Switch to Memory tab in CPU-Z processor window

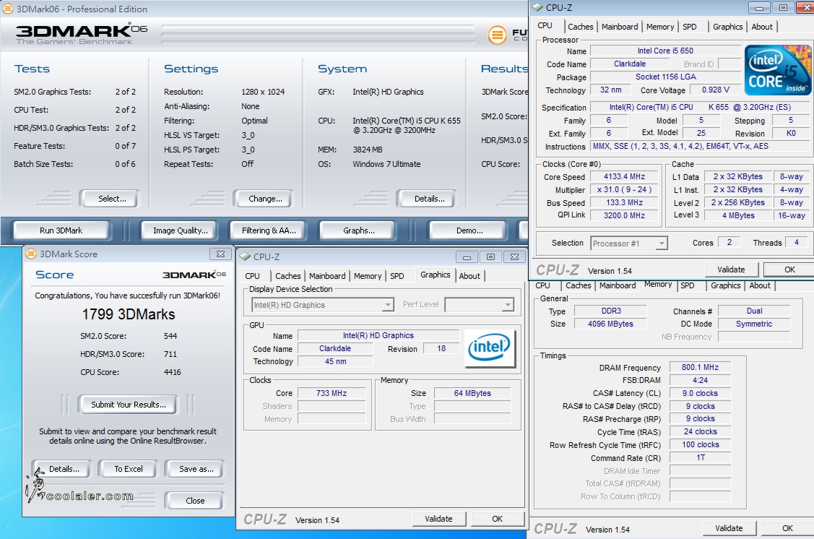pyautogui.click(x=660, y=27)
